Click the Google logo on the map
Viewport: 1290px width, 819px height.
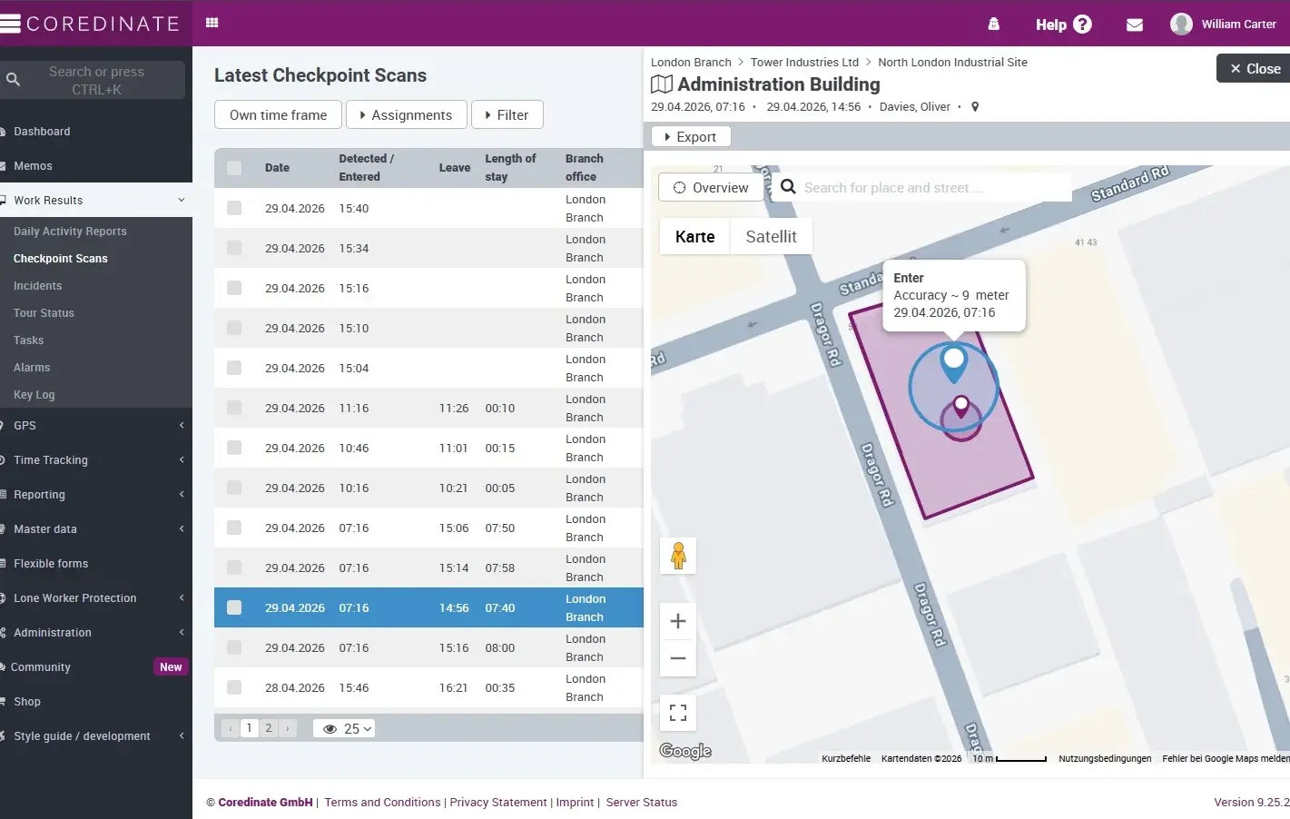point(685,751)
